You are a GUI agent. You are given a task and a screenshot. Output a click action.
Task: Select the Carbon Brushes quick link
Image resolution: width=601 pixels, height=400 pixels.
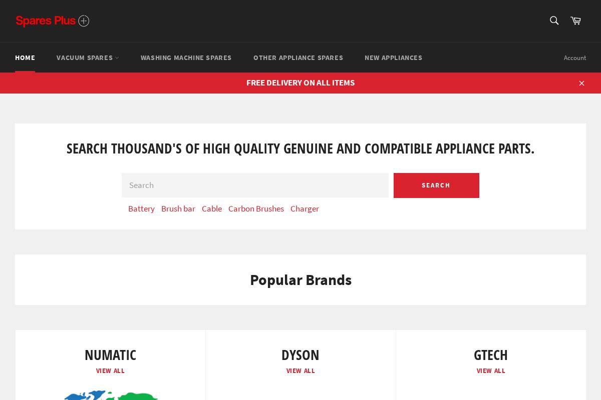click(256, 208)
